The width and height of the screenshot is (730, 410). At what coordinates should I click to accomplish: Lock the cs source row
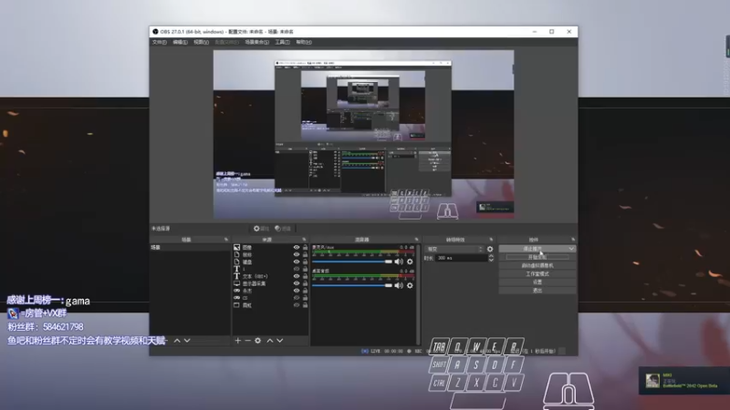click(x=305, y=298)
